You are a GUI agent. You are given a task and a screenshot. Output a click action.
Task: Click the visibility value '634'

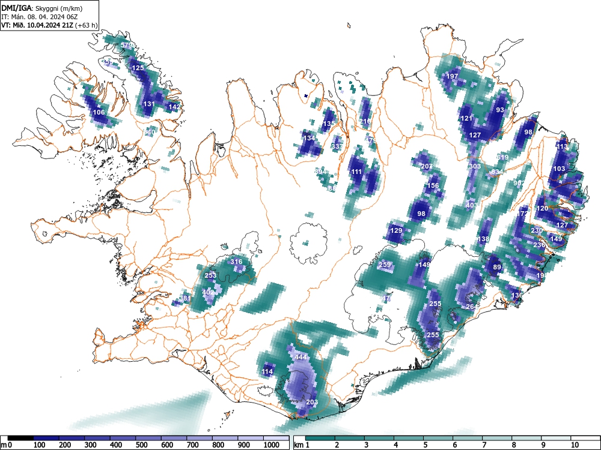(x=497, y=172)
